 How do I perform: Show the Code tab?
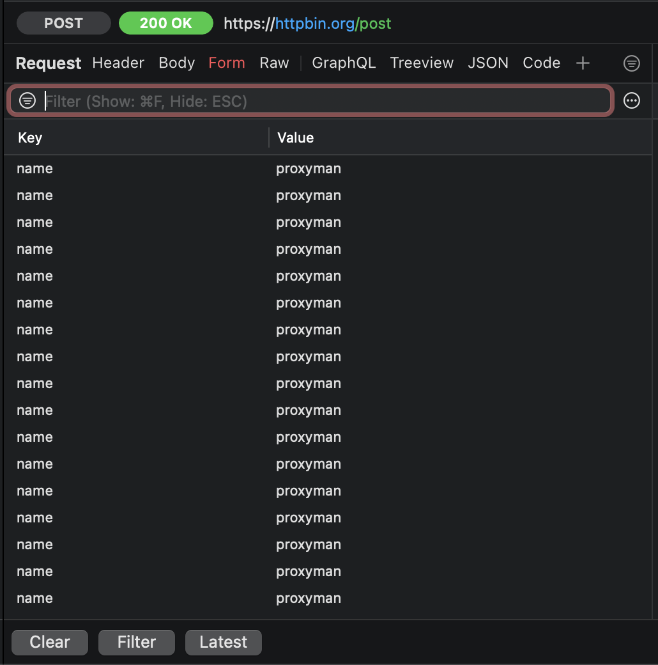[542, 63]
